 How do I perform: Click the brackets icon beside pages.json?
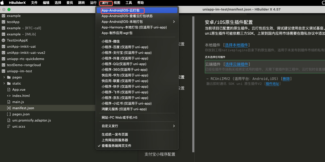click(x=9, y=114)
